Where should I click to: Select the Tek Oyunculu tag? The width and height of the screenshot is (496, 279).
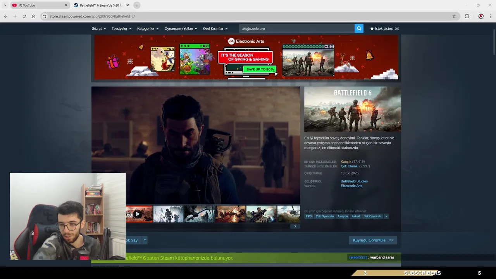point(372,216)
